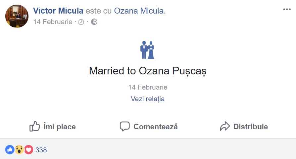This screenshot has height=159, width=296.
Task: Open Victor Micula's profile picture
Action: [x=17, y=16]
